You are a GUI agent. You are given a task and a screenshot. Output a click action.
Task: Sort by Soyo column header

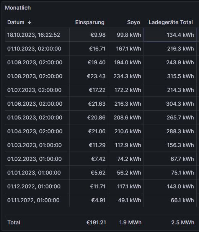(x=134, y=22)
